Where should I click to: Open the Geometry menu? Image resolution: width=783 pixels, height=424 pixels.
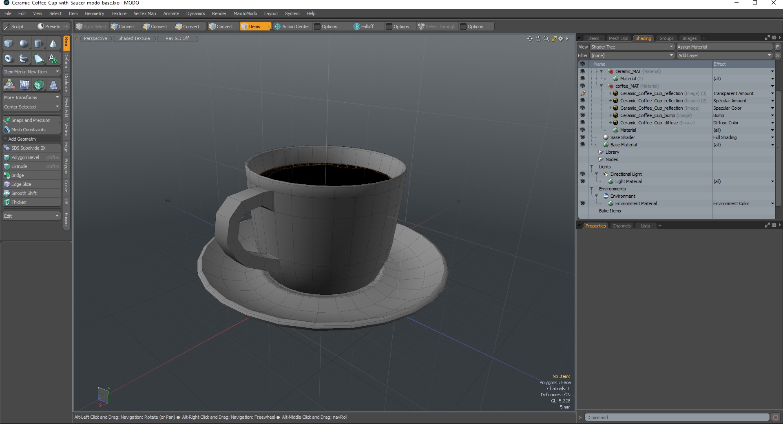pos(94,13)
